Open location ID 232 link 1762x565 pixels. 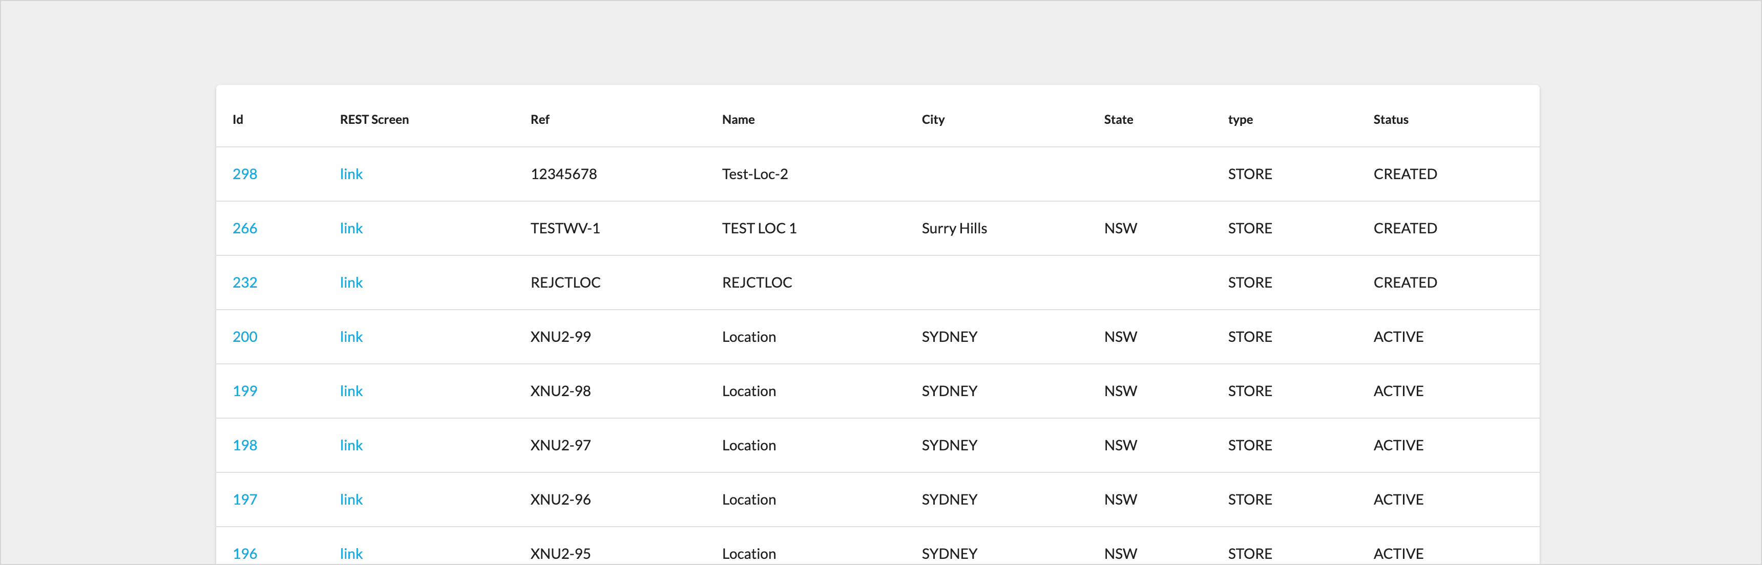pos(244,283)
